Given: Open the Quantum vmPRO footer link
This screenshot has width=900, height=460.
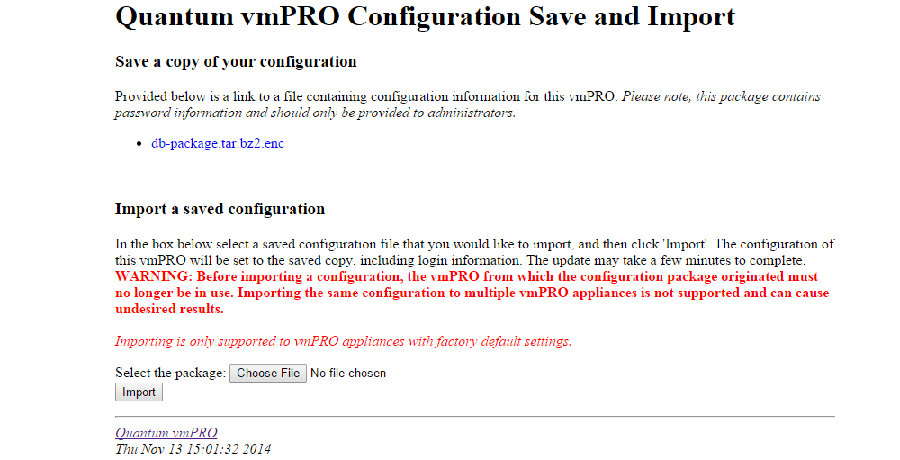Looking at the screenshot, I should pos(166,433).
